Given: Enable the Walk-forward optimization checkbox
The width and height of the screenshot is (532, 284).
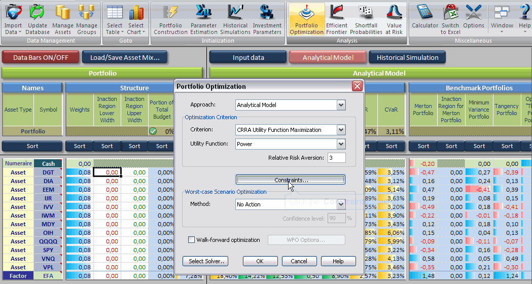Looking at the screenshot, I should 192,240.
